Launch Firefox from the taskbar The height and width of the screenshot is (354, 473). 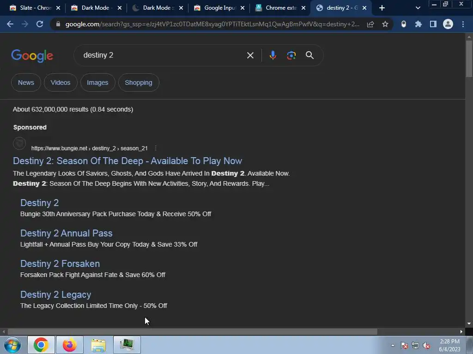coord(69,345)
